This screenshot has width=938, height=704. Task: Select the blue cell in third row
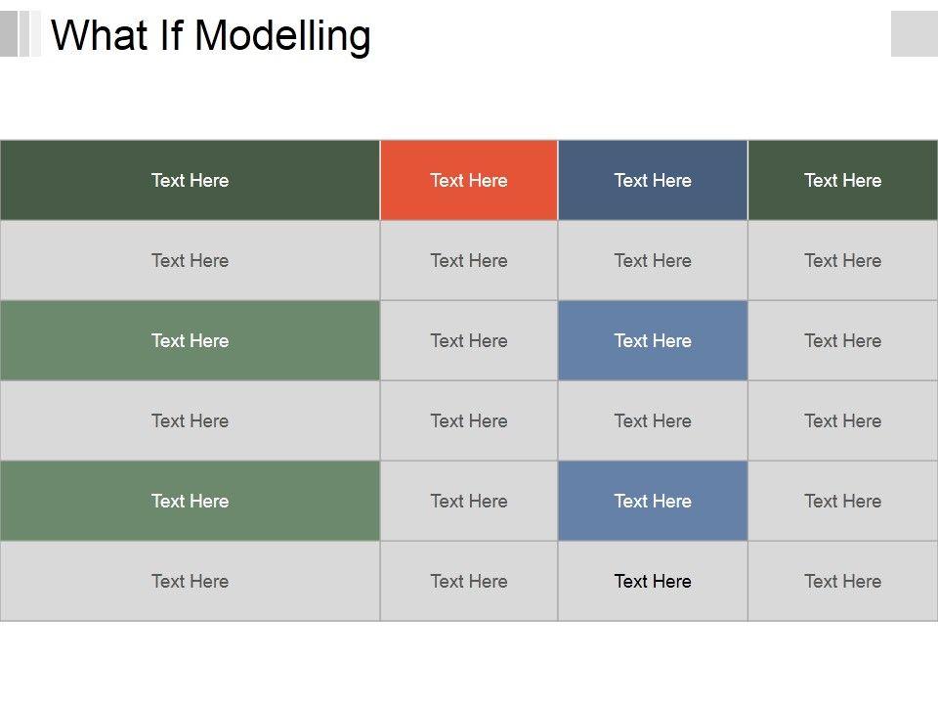(x=653, y=340)
